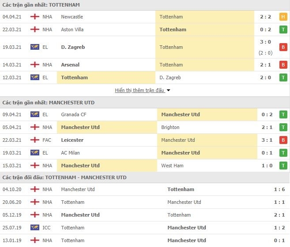Select the 'Các trận gần nhất: MANCHESTER UTD' header
This screenshot has width=290, height=247.
(145, 103)
